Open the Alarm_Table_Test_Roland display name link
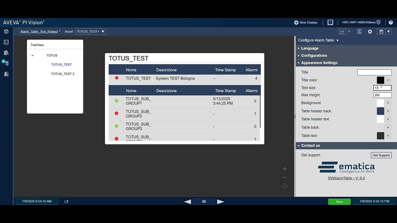 [x=39, y=32]
